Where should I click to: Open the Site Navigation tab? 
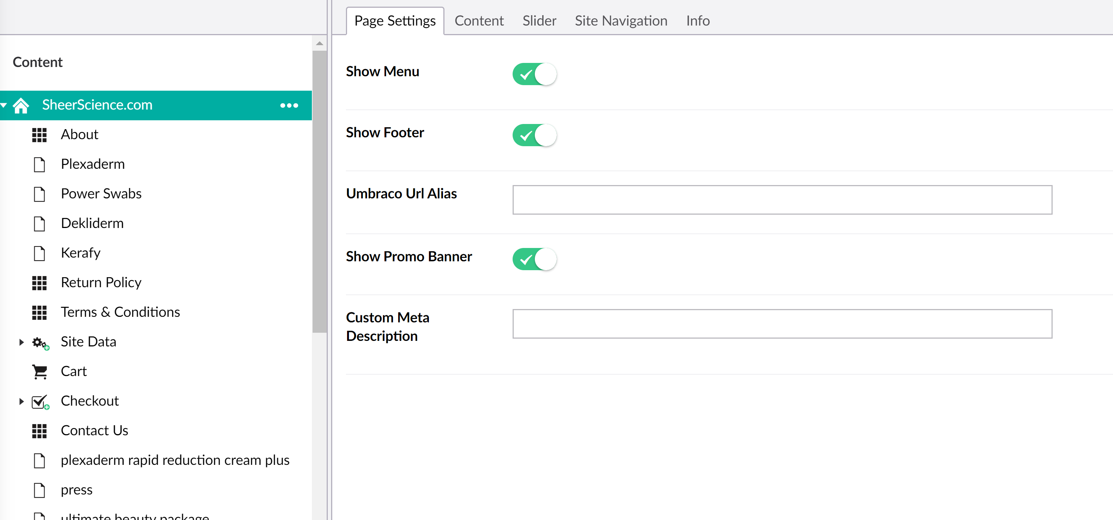(620, 21)
